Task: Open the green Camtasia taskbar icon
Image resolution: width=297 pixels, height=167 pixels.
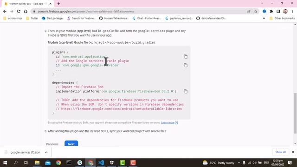Action: [123, 163]
